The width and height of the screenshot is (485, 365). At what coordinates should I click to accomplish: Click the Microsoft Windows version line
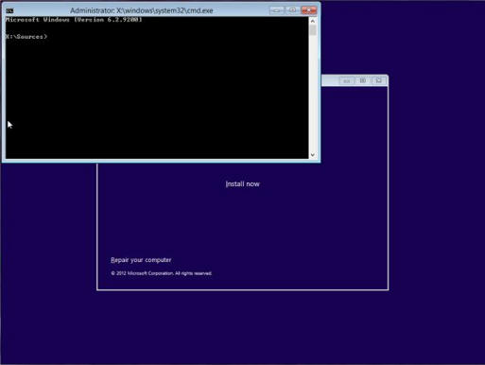tap(74, 20)
